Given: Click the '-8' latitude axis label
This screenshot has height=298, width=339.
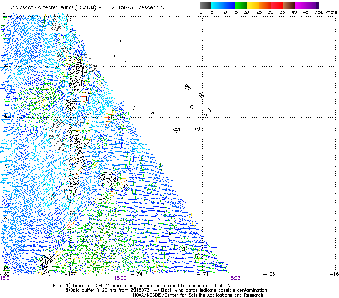Looking at the screenshot, I should pos(4,217).
